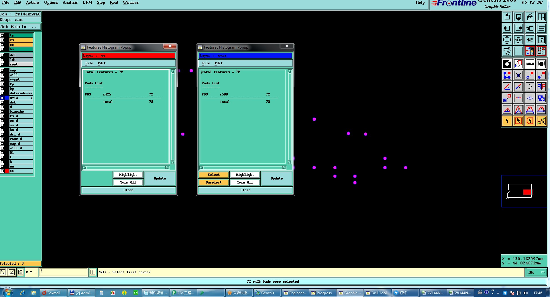Click Highlight button in ee histogram popup
The height and width of the screenshot is (297, 550).
(128, 175)
